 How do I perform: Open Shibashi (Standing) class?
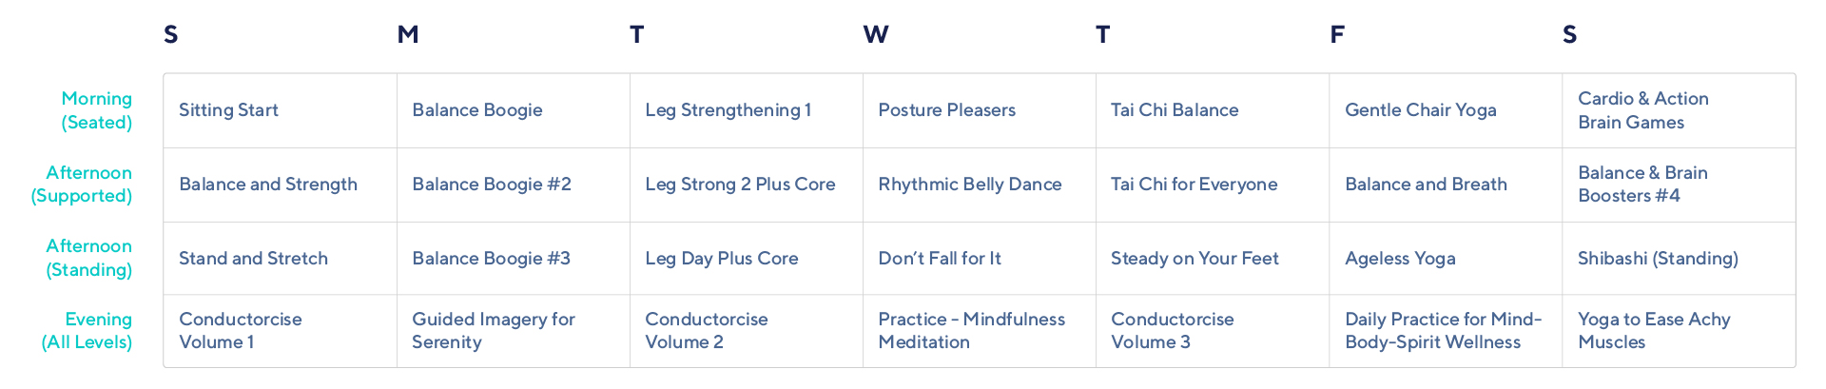[x=1658, y=259]
